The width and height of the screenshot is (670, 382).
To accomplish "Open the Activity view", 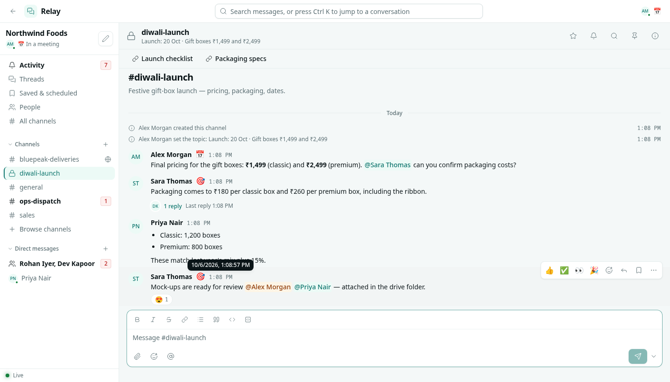I will (59, 65).
